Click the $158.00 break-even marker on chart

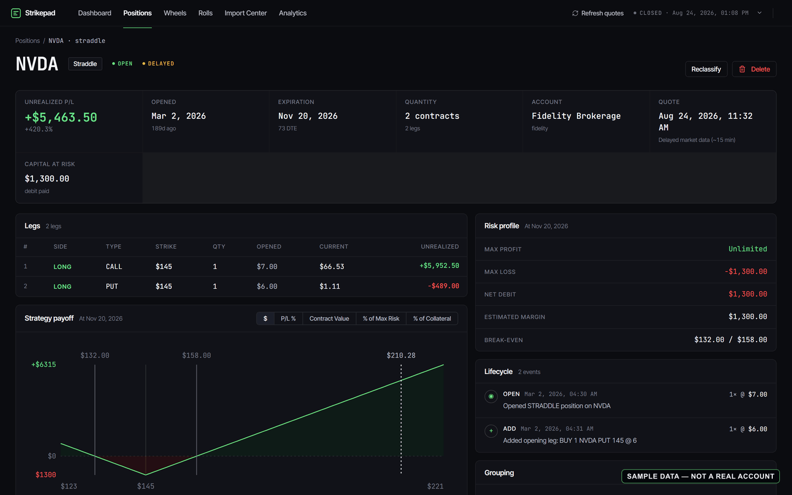(x=197, y=355)
